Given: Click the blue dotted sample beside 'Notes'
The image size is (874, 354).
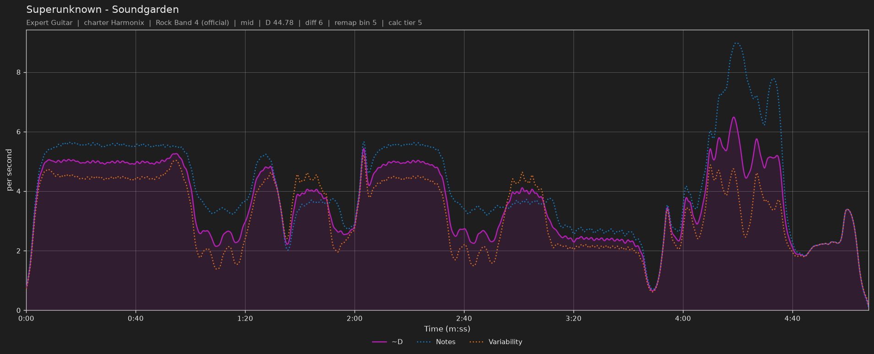Looking at the screenshot, I should [x=425, y=342].
